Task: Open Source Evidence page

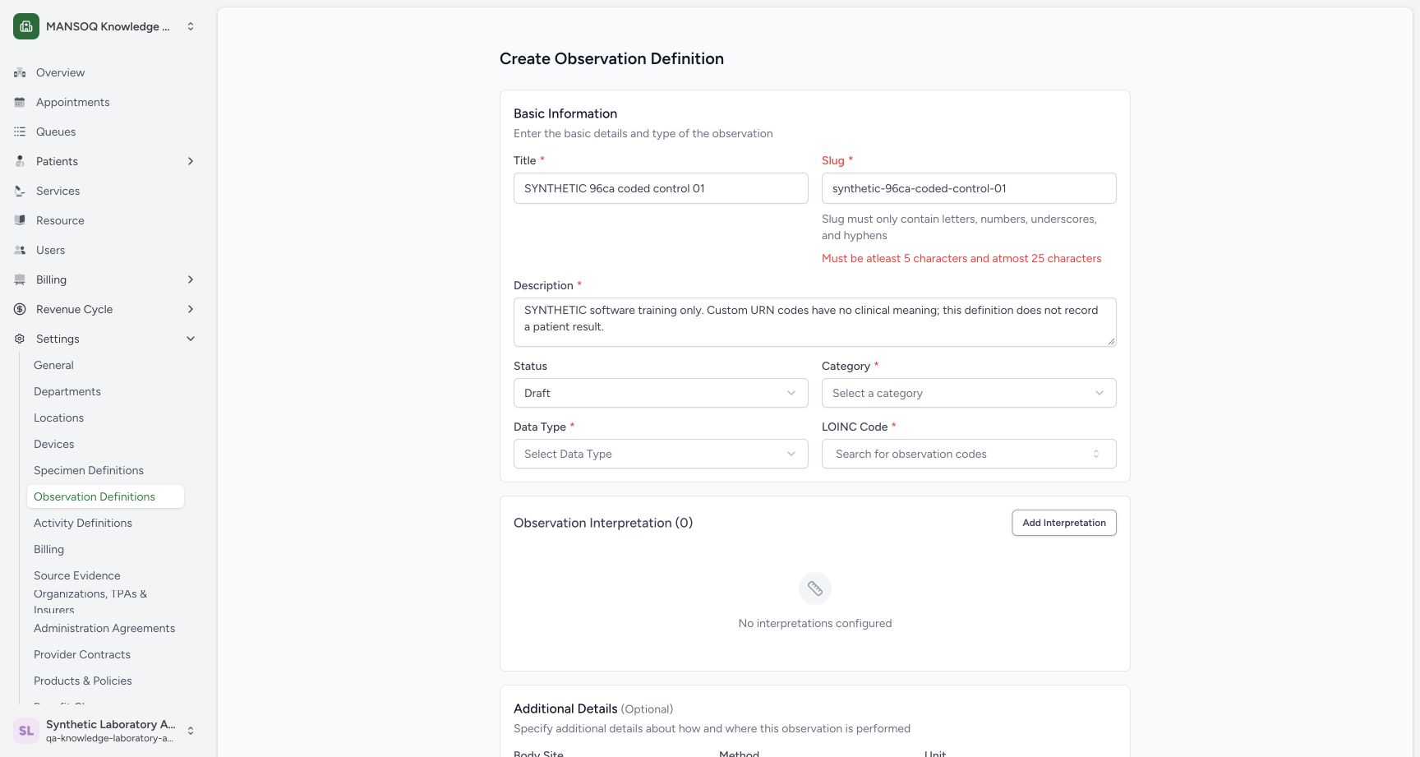Action: (x=105, y=575)
